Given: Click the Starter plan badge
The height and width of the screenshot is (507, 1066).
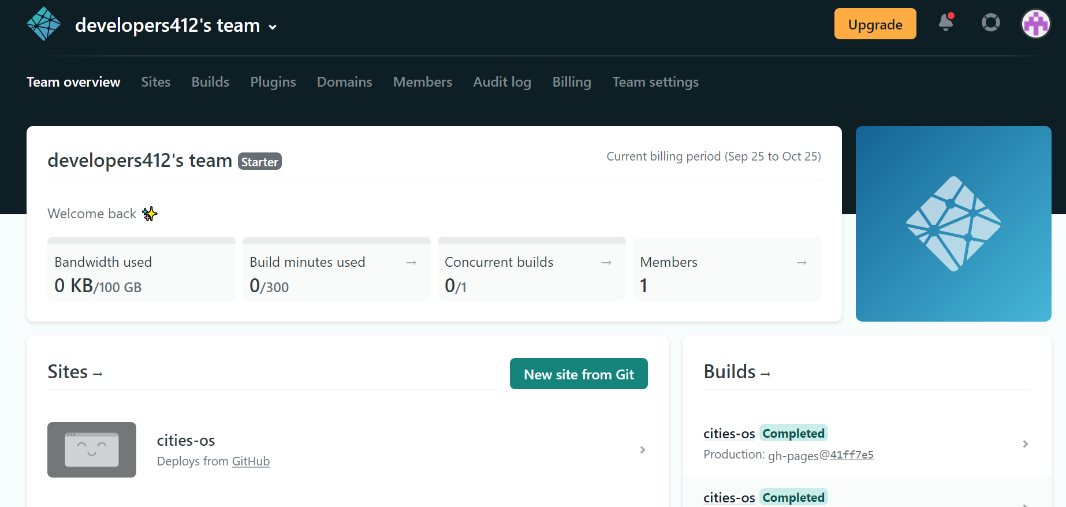Looking at the screenshot, I should (x=260, y=162).
